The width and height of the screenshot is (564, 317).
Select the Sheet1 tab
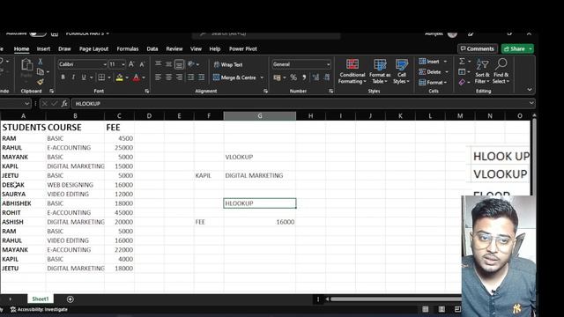click(x=41, y=299)
